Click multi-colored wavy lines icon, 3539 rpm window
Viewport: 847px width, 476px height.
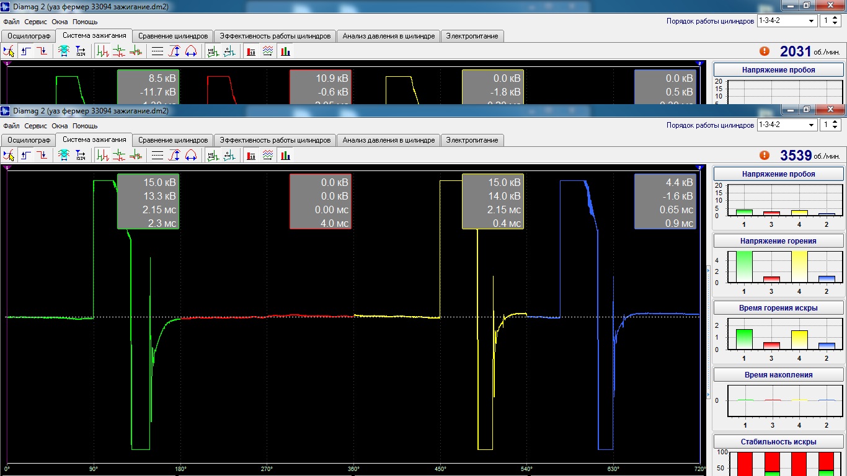coord(268,155)
